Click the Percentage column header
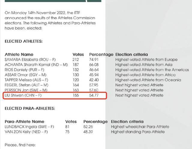192x149 pixels. click(x=101, y=54)
